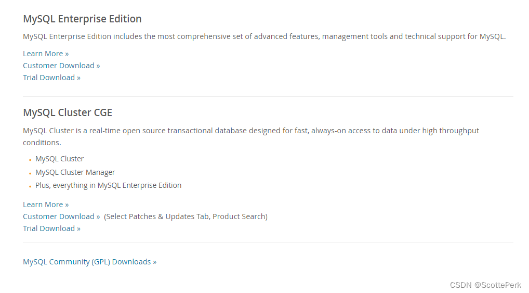The image size is (529, 293).
Task: Click Customer Download for Enterprise Edition
Action: (x=61, y=66)
